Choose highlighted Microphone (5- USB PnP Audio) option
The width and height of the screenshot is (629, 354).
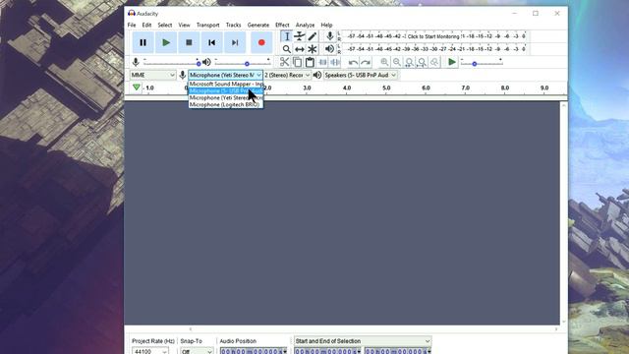pos(226,90)
